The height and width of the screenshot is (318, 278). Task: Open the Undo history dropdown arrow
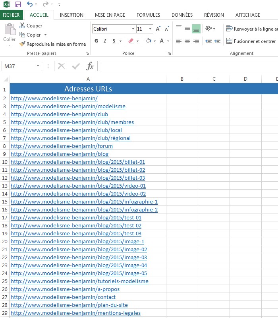pyautogui.click(x=36, y=4)
